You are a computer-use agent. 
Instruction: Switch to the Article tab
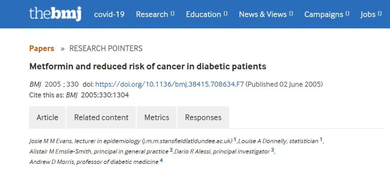point(47,117)
